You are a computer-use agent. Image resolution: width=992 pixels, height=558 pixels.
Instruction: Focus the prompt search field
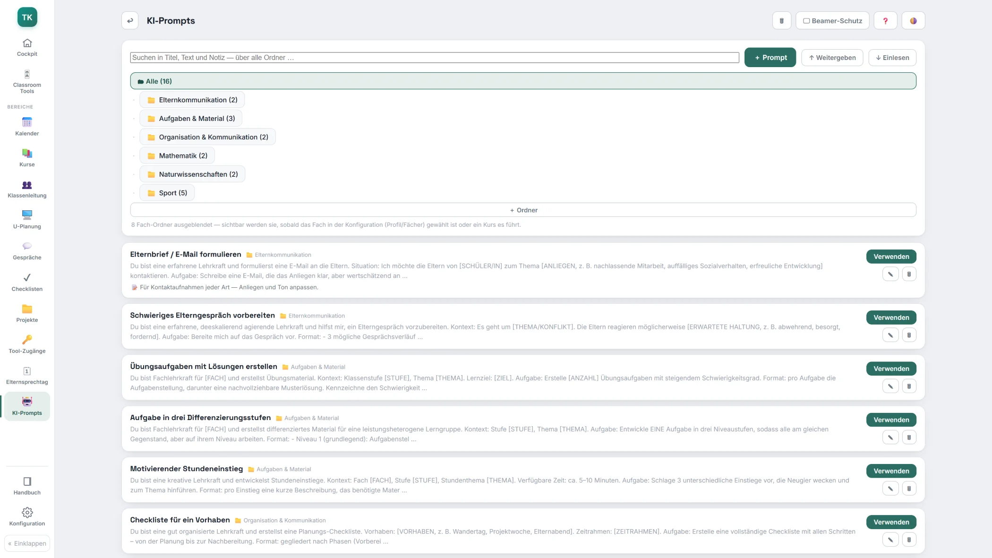click(435, 58)
